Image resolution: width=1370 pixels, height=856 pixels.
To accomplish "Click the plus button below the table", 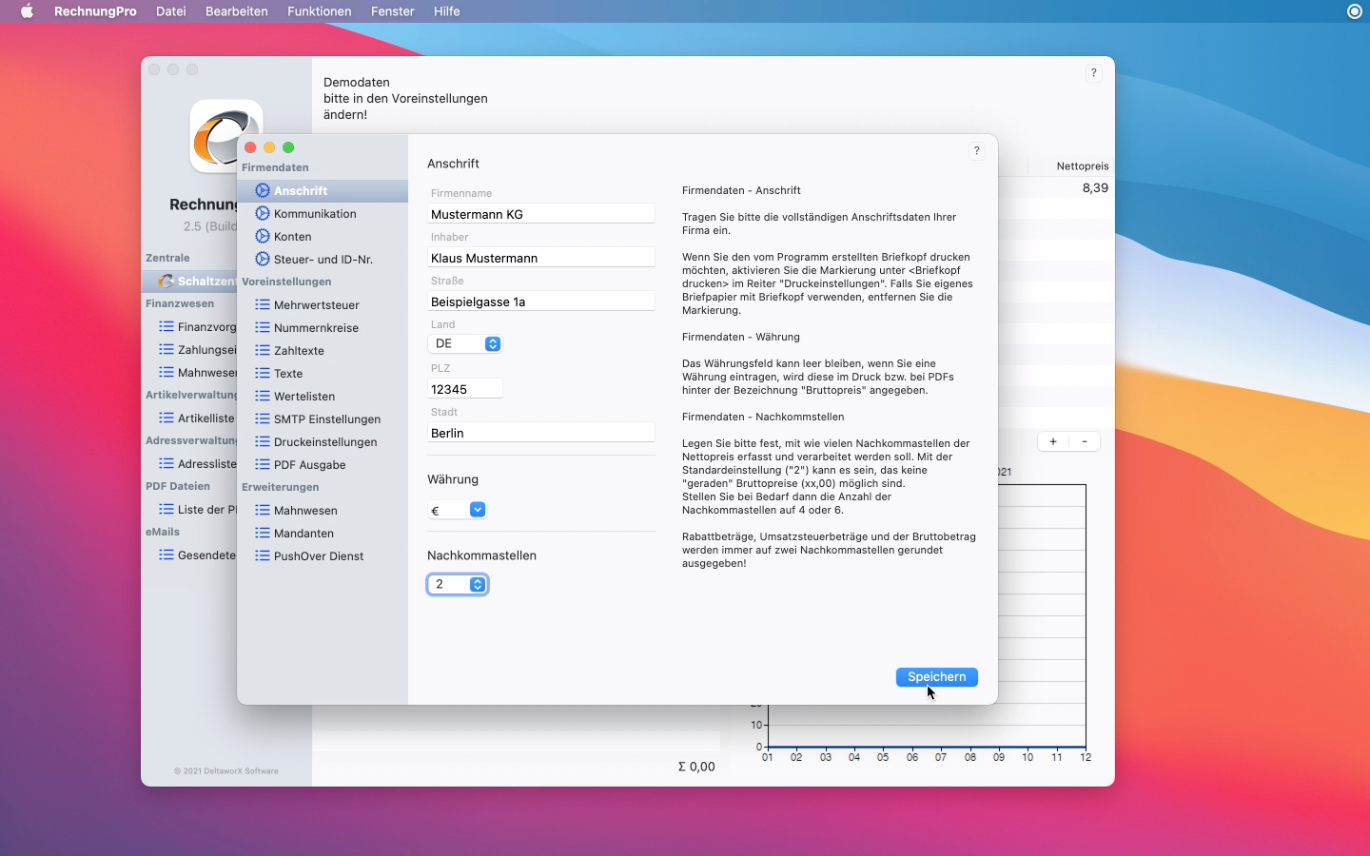I will [1053, 441].
